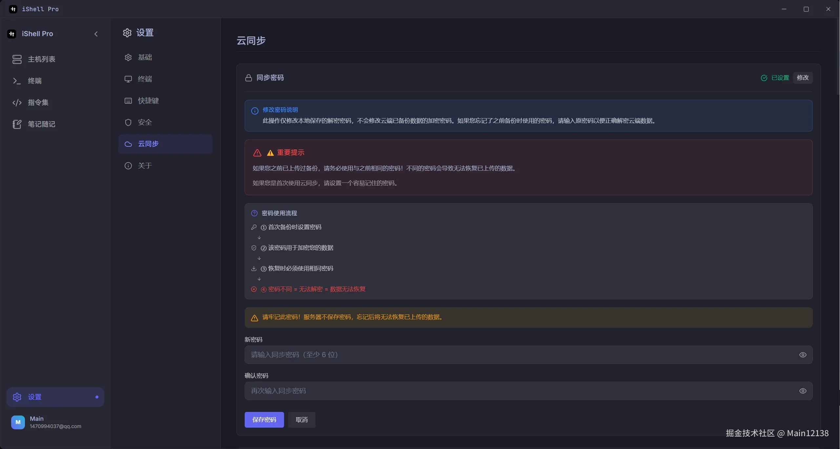Click the Main user avatar
Screen dimensions: 840x449
(x=17, y=422)
